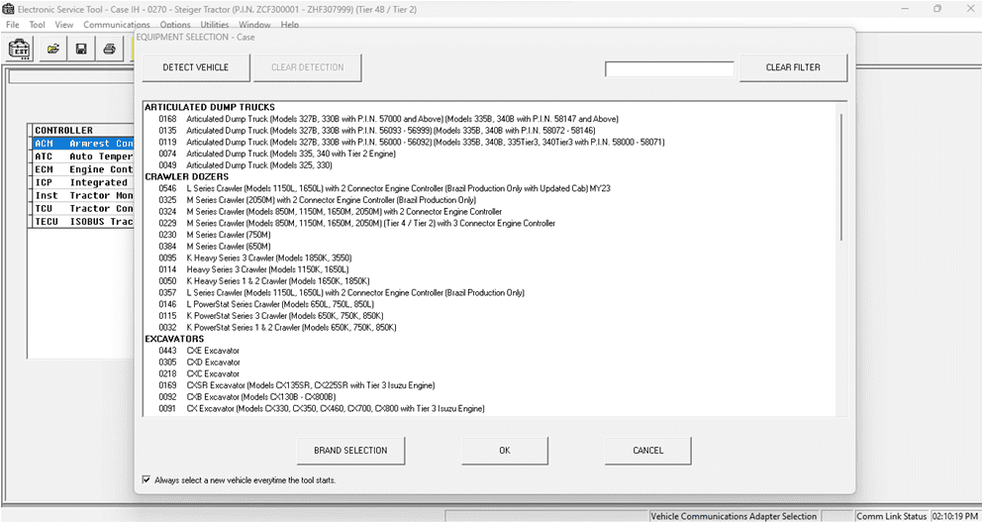Image resolution: width=982 pixels, height=522 pixels.
Task: Select 0114 Heavy Series 3 Crawler entry
Action: (x=253, y=269)
